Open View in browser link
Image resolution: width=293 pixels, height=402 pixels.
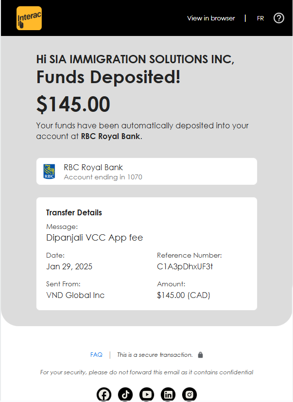click(211, 18)
